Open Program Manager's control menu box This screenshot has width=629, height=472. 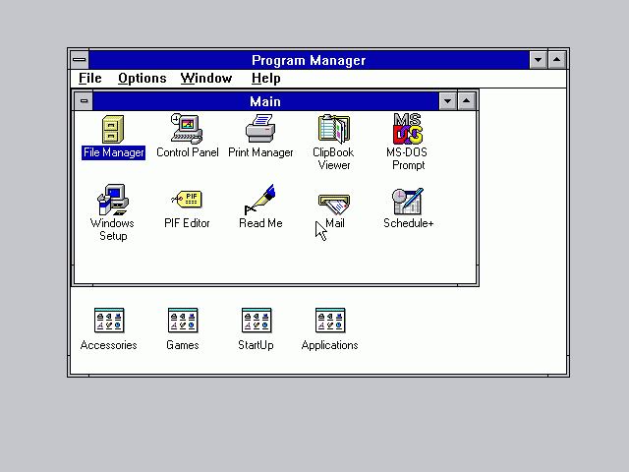[x=80, y=60]
